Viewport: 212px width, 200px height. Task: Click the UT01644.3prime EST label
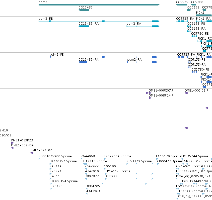189,191
